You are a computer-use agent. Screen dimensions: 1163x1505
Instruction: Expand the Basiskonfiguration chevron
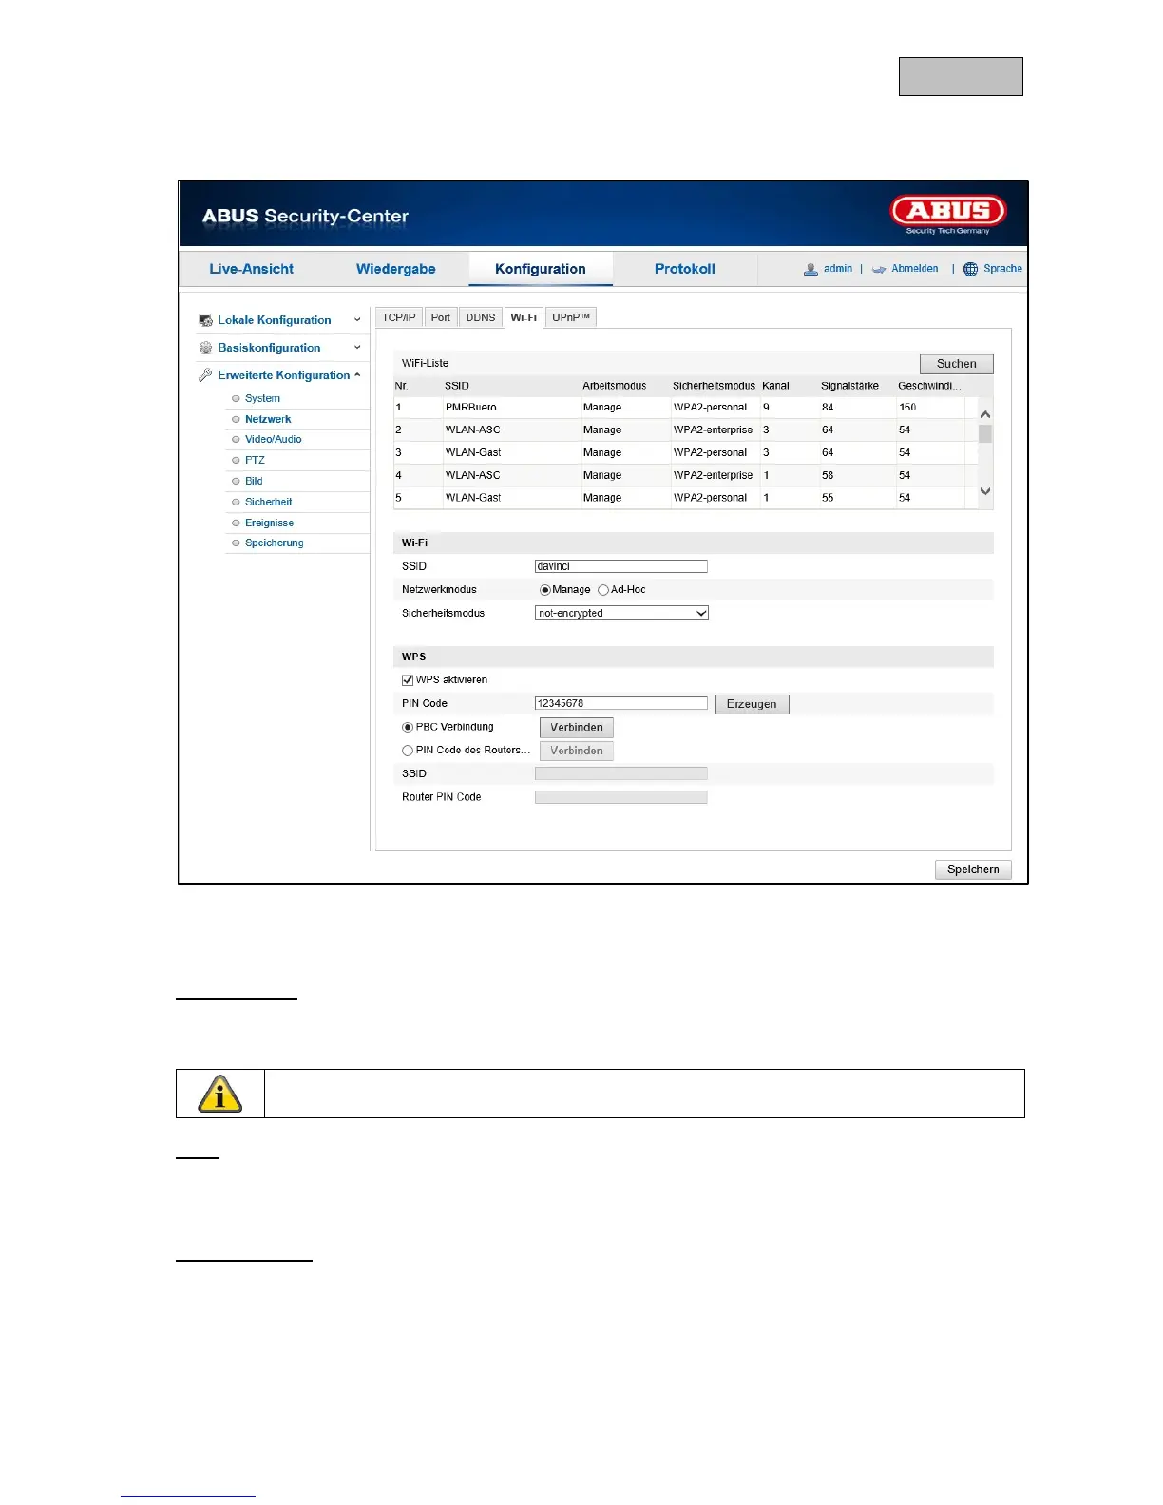coord(357,348)
